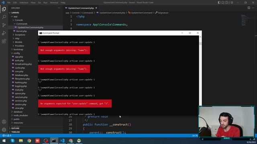Image resolution: width=257 pixels, height=144 pixels.
Task: Click Commands in the breadcrumb path
Action: (x=88, y=13)
